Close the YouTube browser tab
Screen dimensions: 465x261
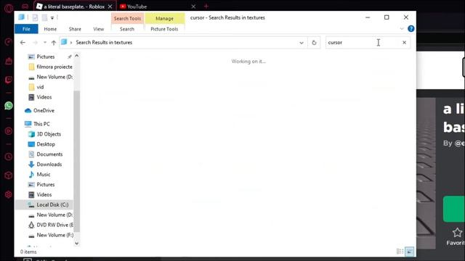(x=193, y=7)
